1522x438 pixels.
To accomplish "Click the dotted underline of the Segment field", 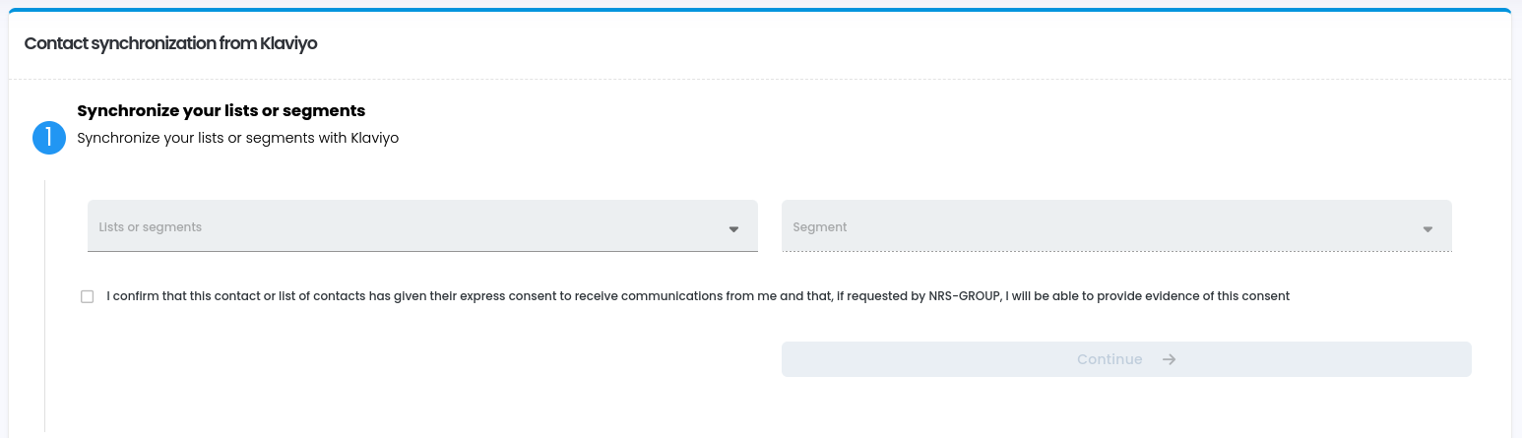I will tap(1116, 251).
